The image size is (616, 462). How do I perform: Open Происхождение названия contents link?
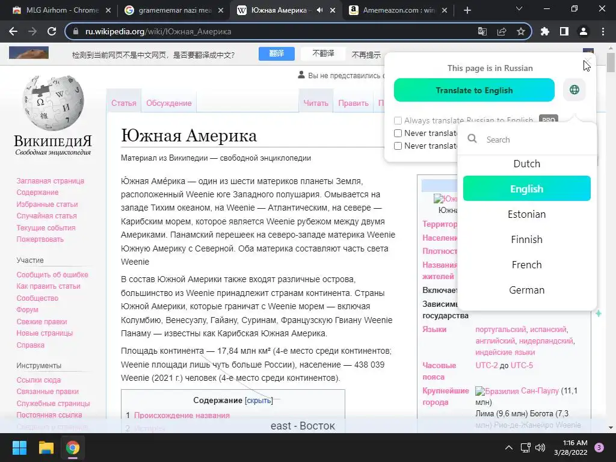[x=182, y=415]
